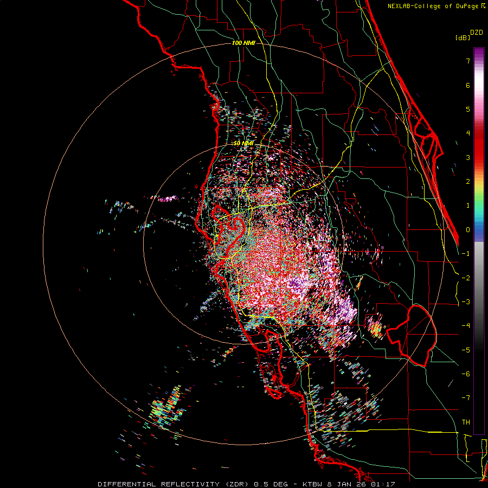Click the 0 value on color scale

[468, 230]
